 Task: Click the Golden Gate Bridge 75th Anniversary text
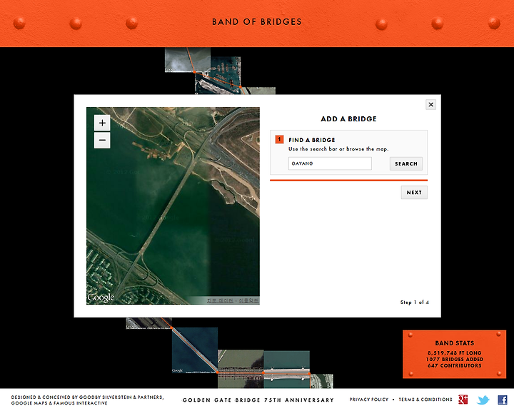tap(258, 400)
